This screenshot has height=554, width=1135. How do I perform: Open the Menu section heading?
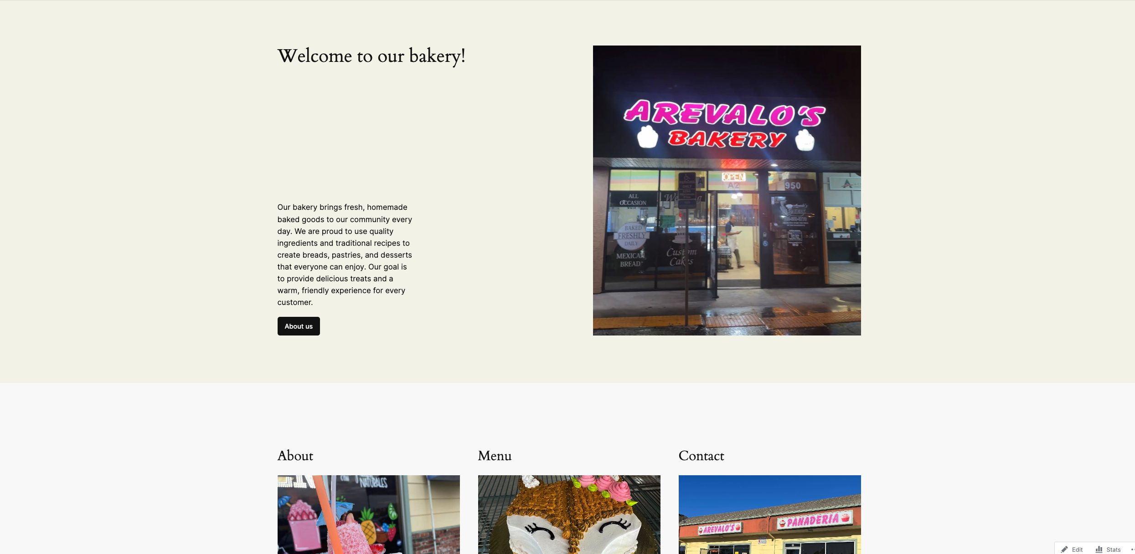[495, 456]
